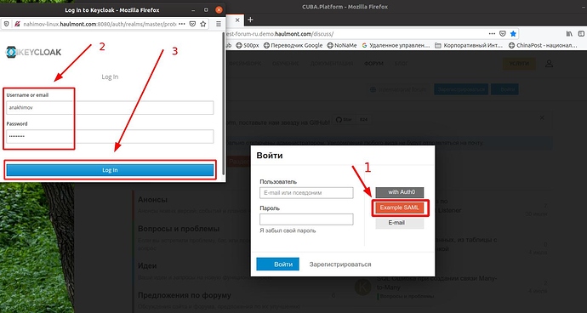The image size is (587, 313).
Task: Click the УСЛУГИ button in site header
Action: coord(519,64)
